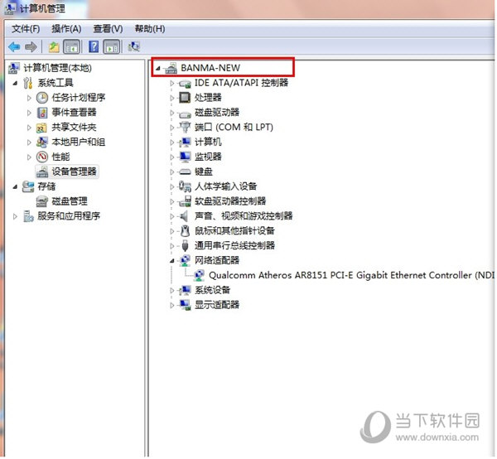
Task: Toggle the show/hide action pane icon
Action: (x=112, y=47)
